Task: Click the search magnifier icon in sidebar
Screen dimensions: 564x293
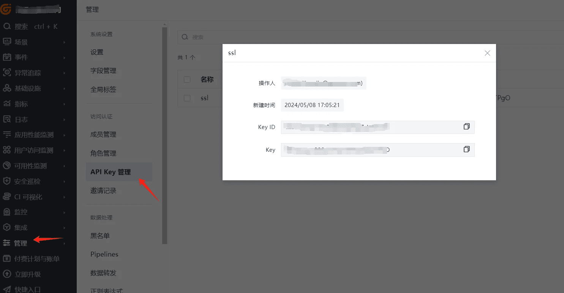Action: click(7, 27)
